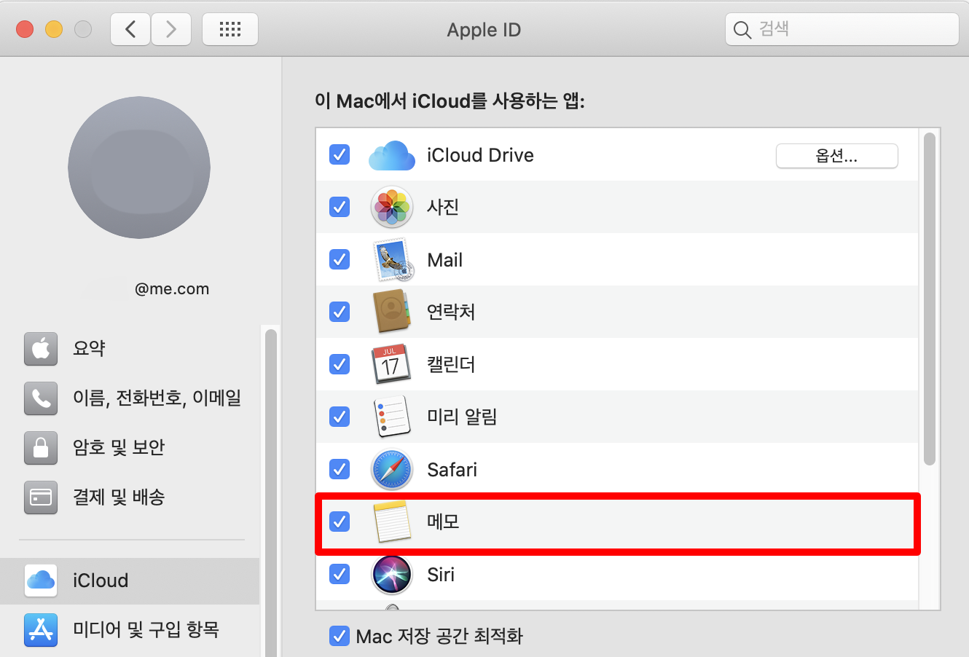Click the Photos (사진) app icon
This screenshot has width=969, height=657.
pyautogui.click(x=392, y=207)
